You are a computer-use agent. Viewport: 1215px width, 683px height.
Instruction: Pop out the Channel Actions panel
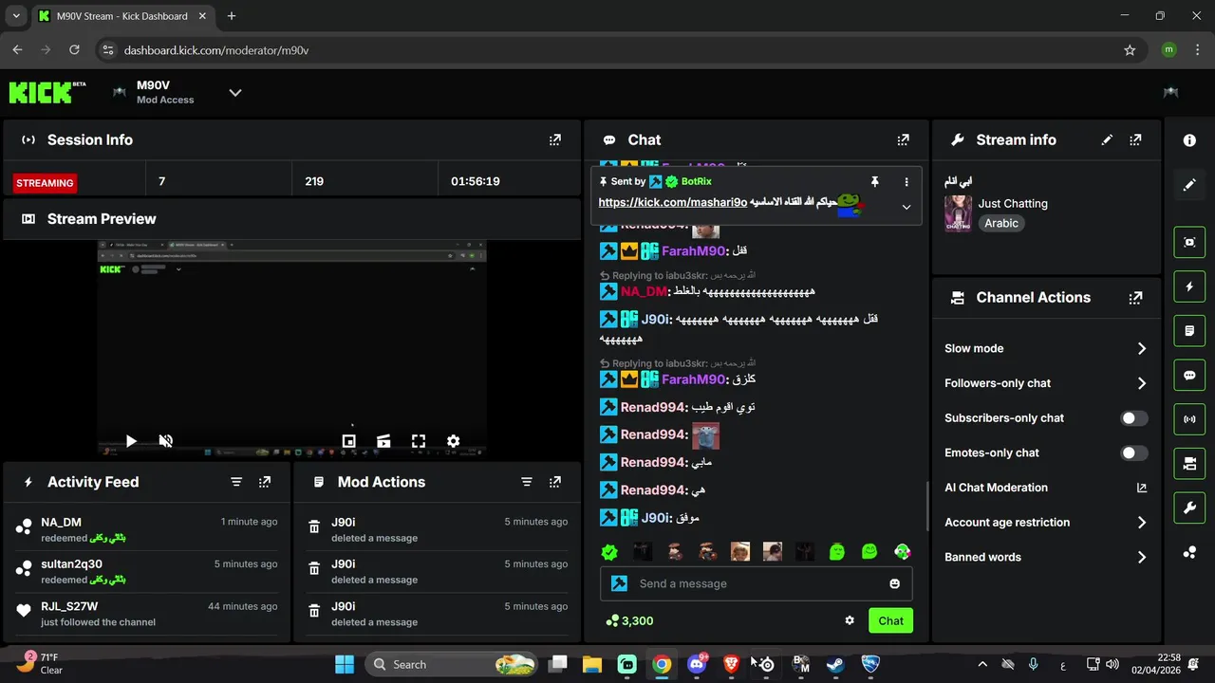click(1135, 298)
